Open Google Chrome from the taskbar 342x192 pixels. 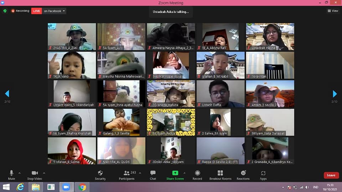tap(82, 187)
